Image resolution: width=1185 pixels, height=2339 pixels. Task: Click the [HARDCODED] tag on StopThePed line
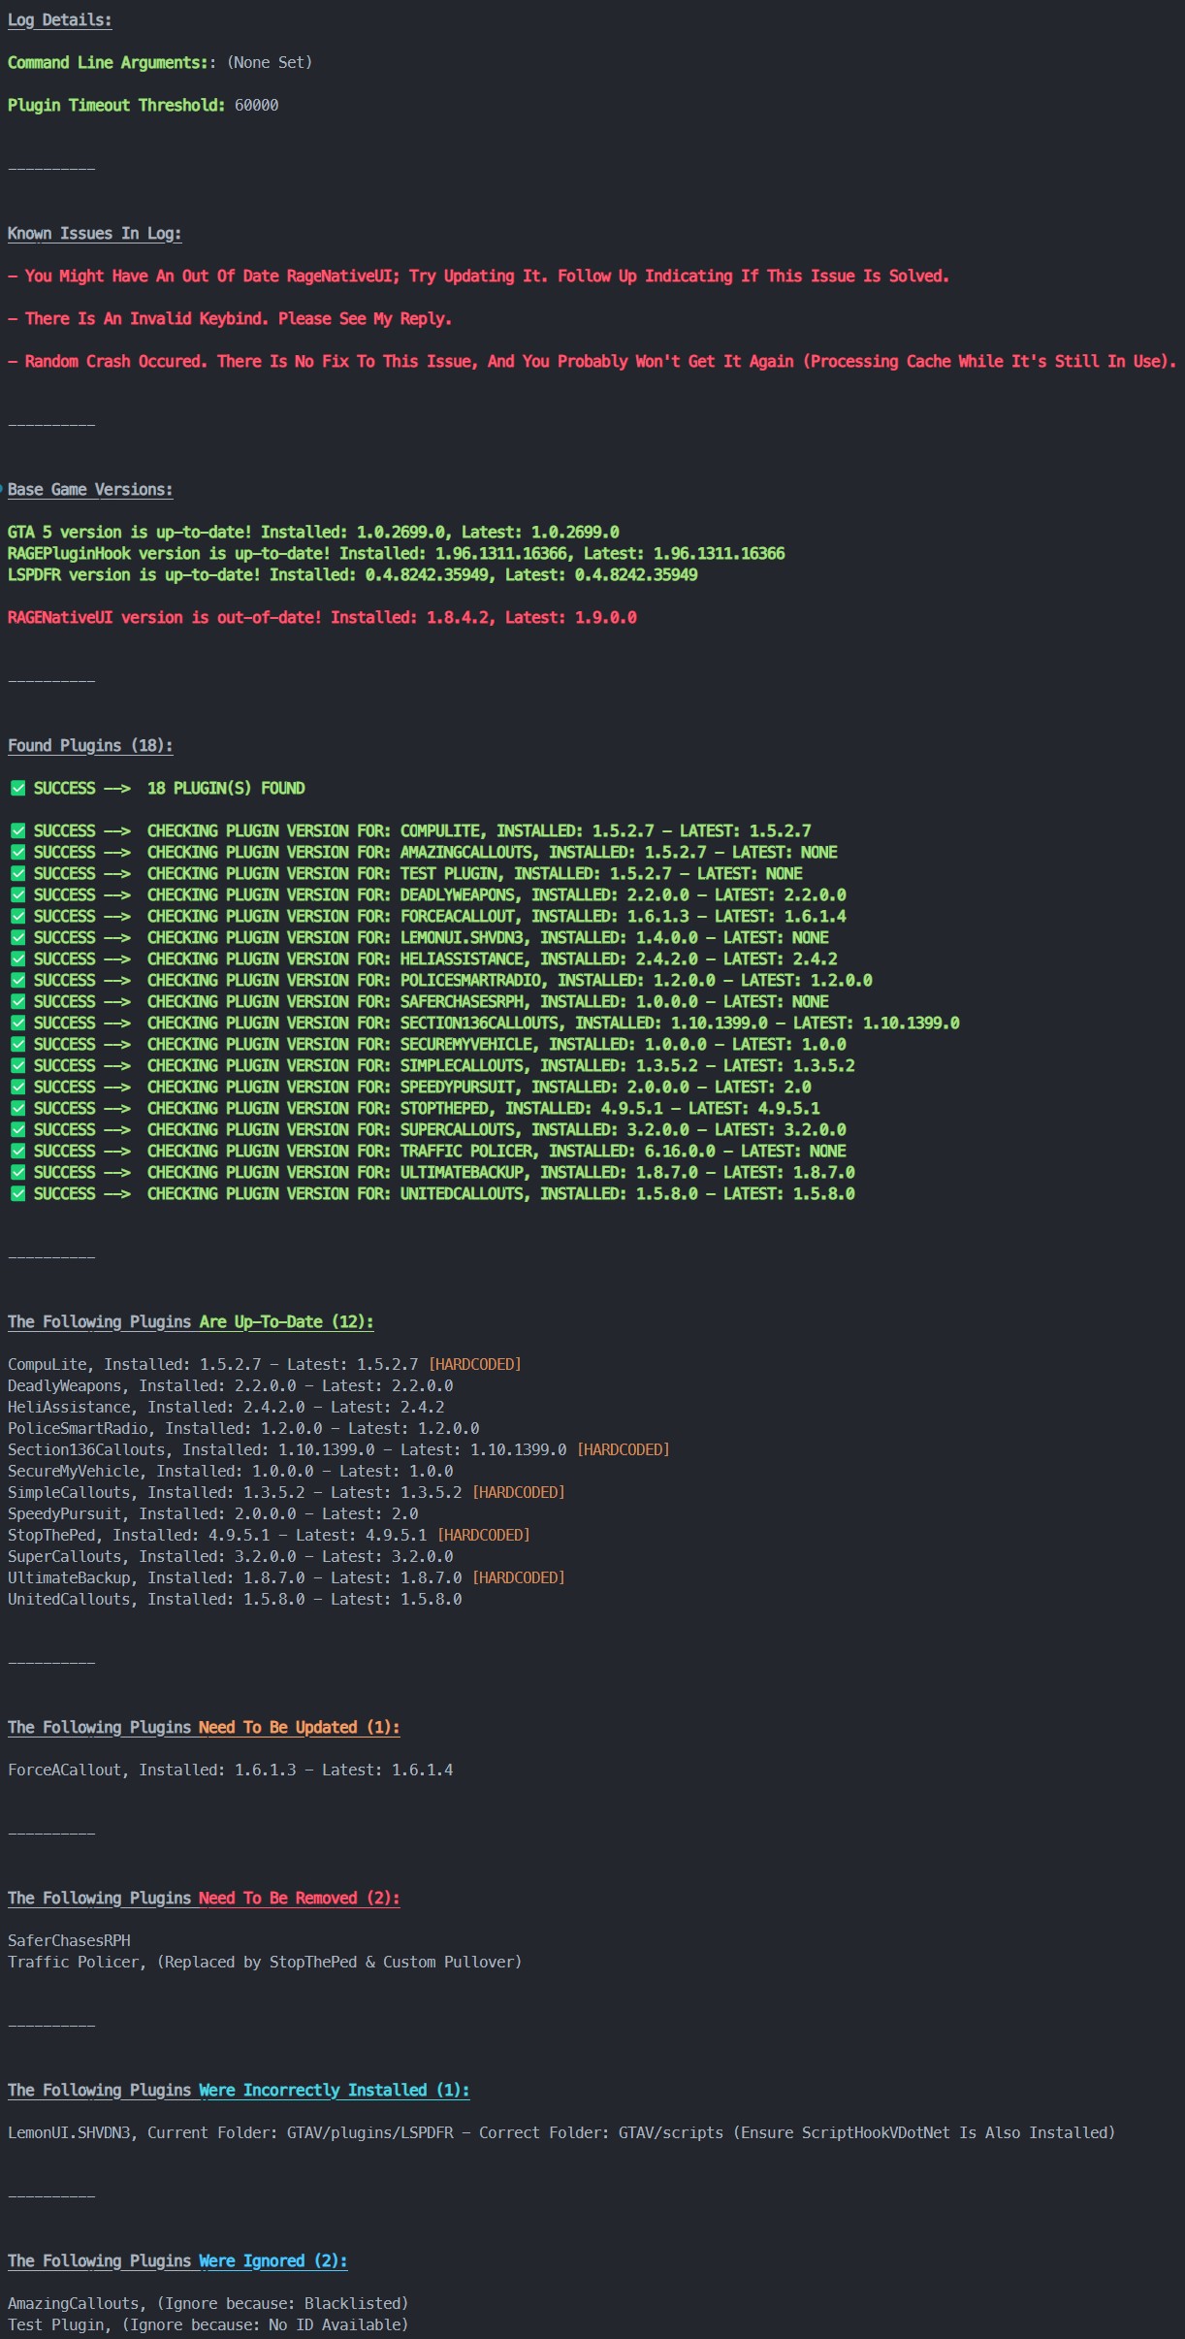tap(484, 1536)
